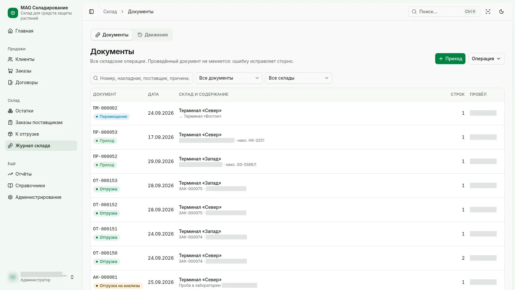Screen dimensions: 515x290
Task: Click the green Приход button
Action: [450, 59]
